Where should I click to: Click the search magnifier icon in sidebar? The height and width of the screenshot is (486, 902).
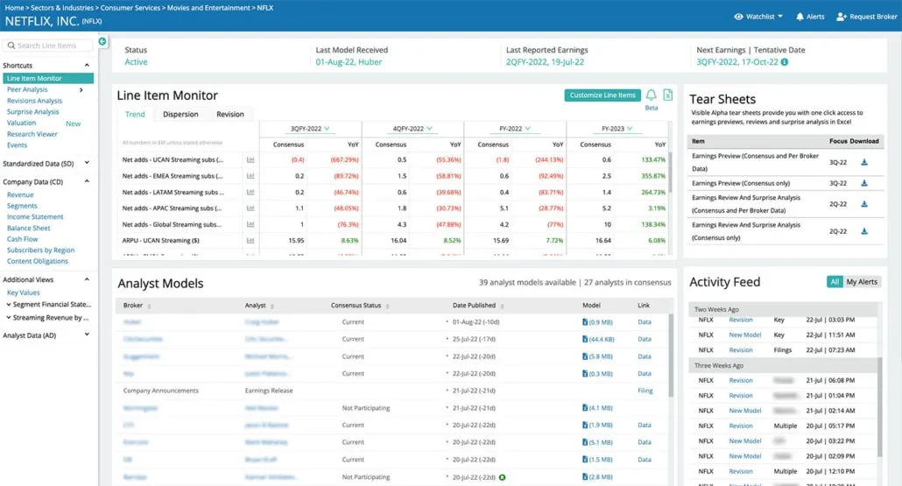click(11, 46)
